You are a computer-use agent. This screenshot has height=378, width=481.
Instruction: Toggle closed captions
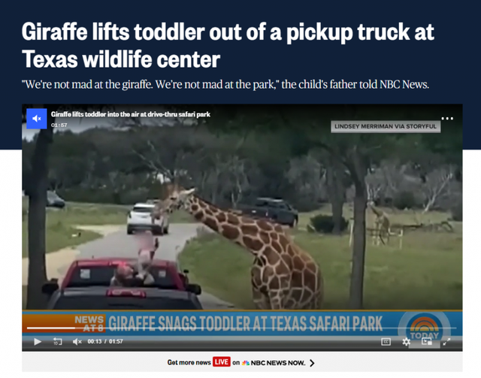[x=386, y=341]
